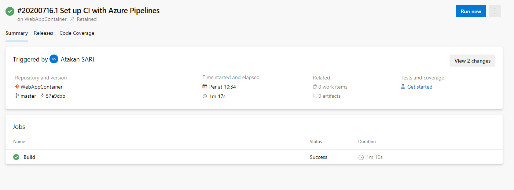514x190 pixels.
Task: Click the clock icon next to 1m 17s
Action: click(205, 96)
